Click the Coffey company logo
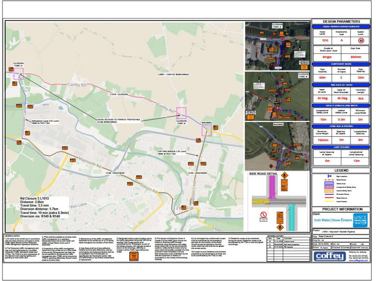The height and width of the screenshot is (281, 376). (x=330, y=256)
